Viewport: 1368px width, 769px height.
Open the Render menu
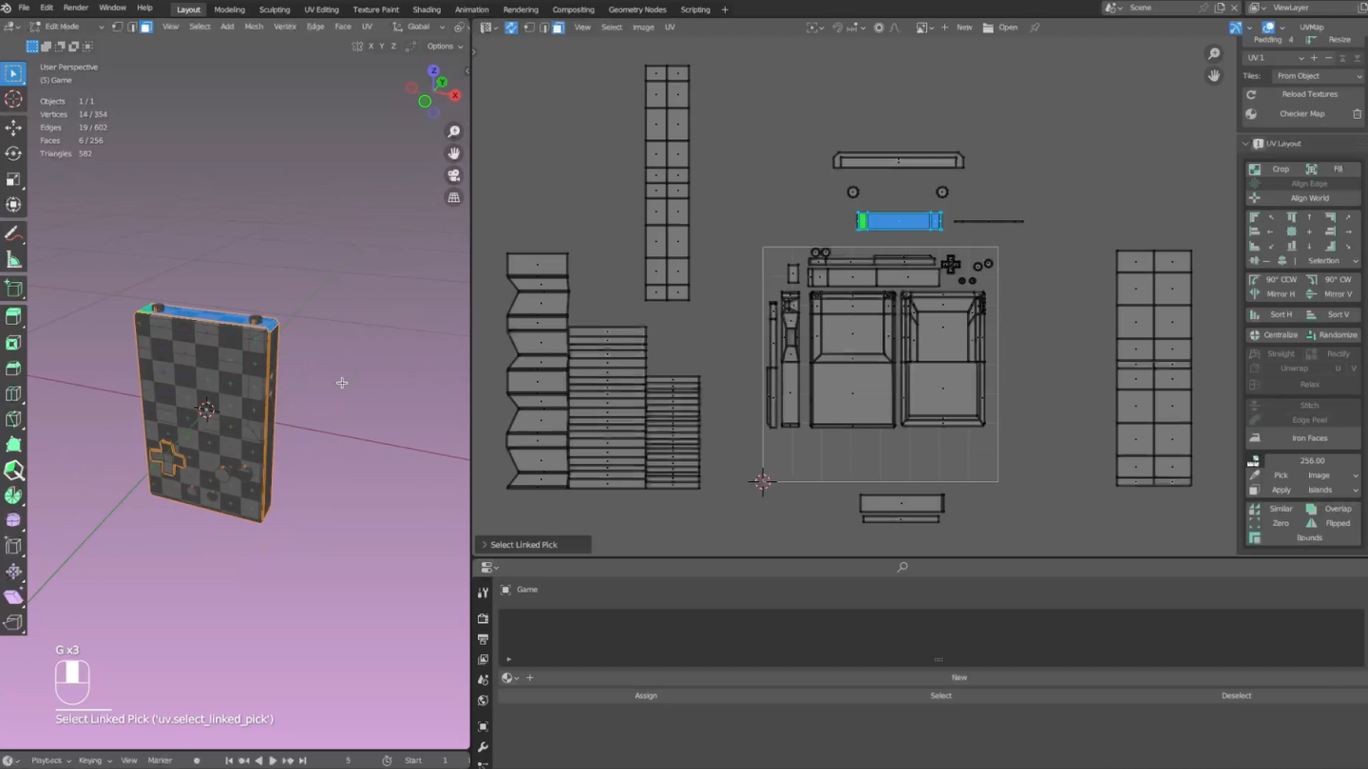[76, 9]
